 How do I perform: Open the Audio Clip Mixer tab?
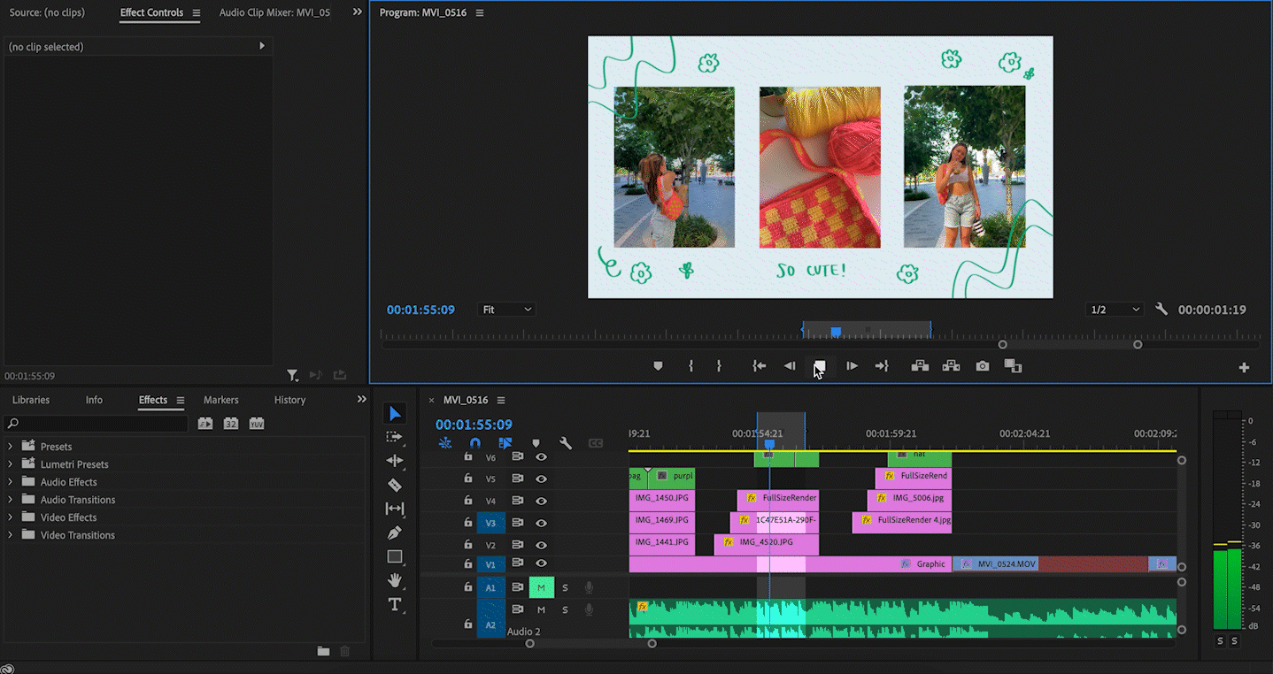[x=274, y=12]
